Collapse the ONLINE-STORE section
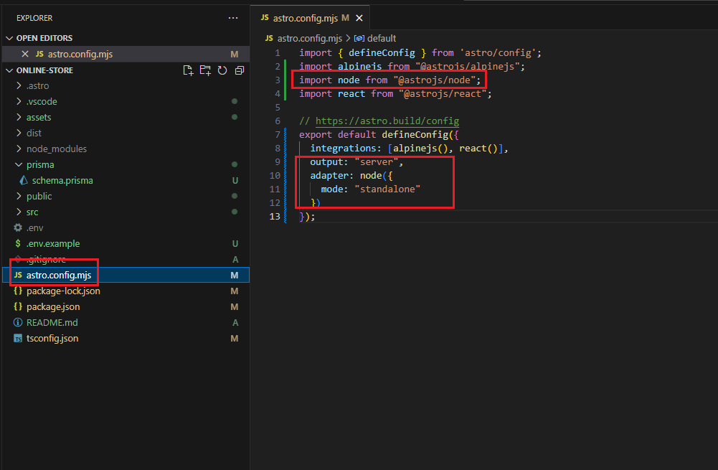Image resolution: width=718 pixels, height=470 pixels. click(x=9, y=70)
